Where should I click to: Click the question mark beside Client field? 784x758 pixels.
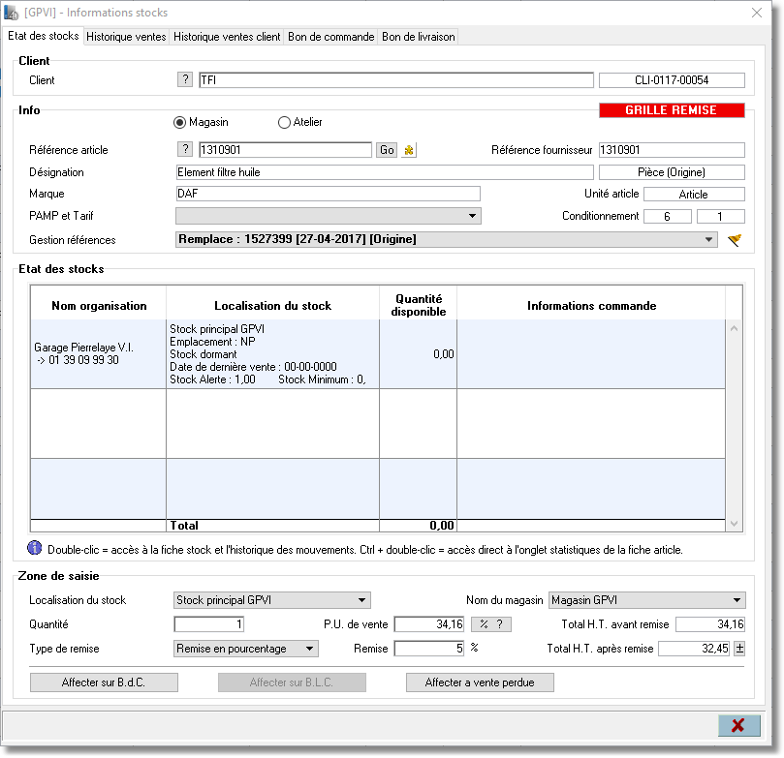185,79
